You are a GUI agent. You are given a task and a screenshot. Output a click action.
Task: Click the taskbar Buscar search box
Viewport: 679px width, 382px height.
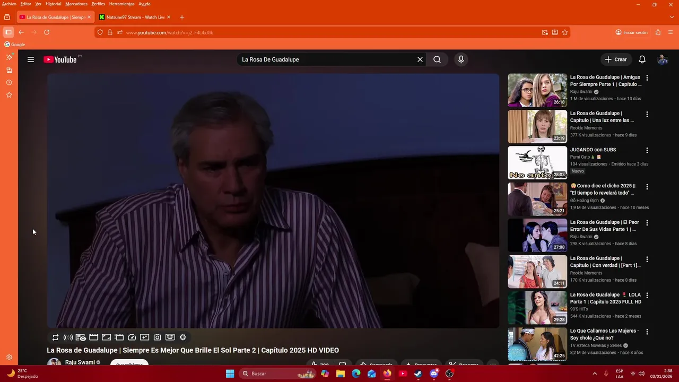click(277, 374)
